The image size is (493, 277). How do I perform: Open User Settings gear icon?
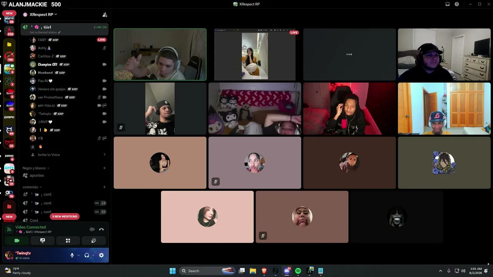(101, 255)
